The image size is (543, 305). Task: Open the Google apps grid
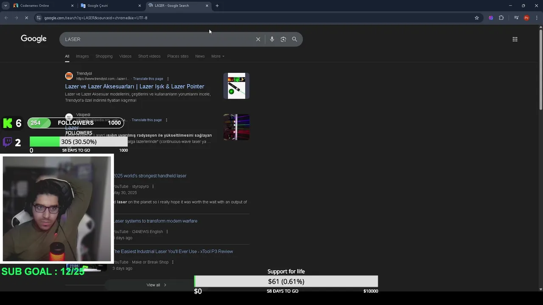(x=515, y=39)
